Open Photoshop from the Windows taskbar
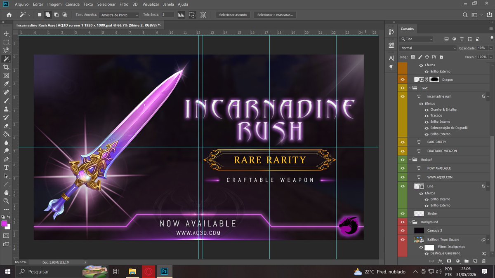This screenshot has width=495, height=278. point(164,271)
